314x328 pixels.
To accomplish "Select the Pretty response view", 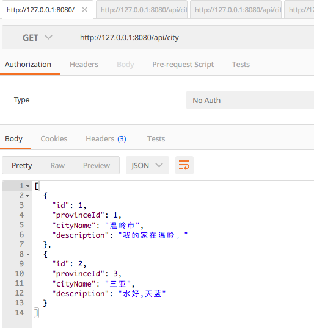I will (22, 165).
